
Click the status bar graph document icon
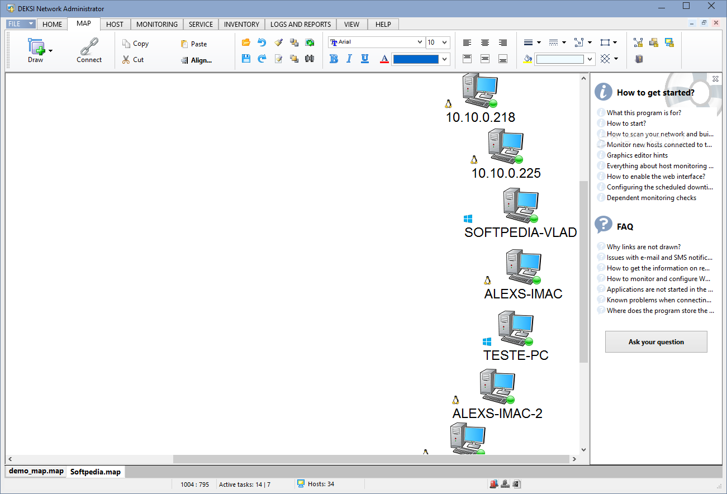517,484
